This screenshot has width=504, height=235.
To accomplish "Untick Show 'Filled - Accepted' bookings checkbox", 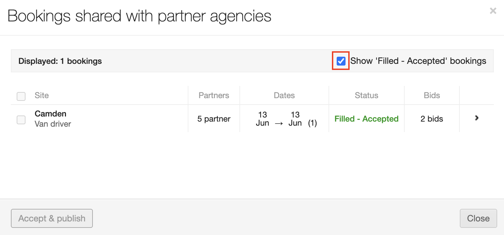I will click(x=341, y=61).
